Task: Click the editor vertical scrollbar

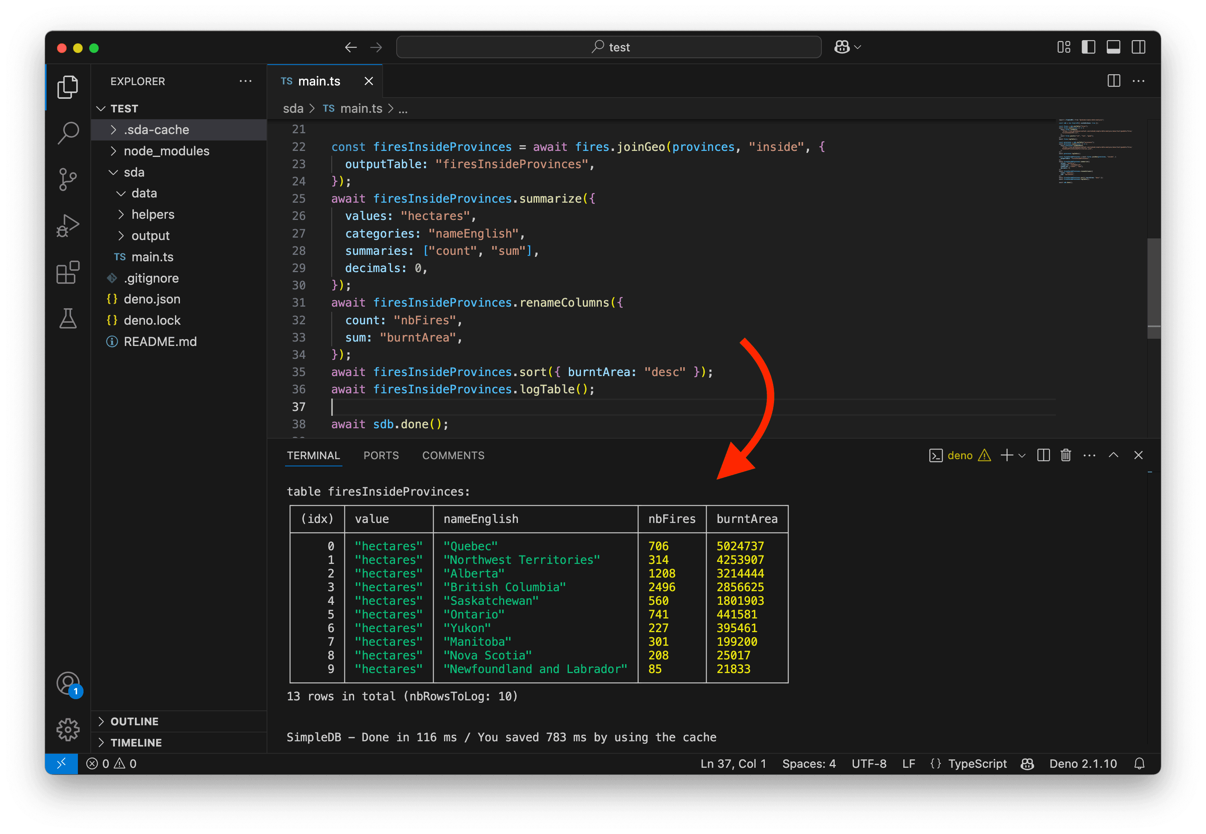Action: [1154, 289]
